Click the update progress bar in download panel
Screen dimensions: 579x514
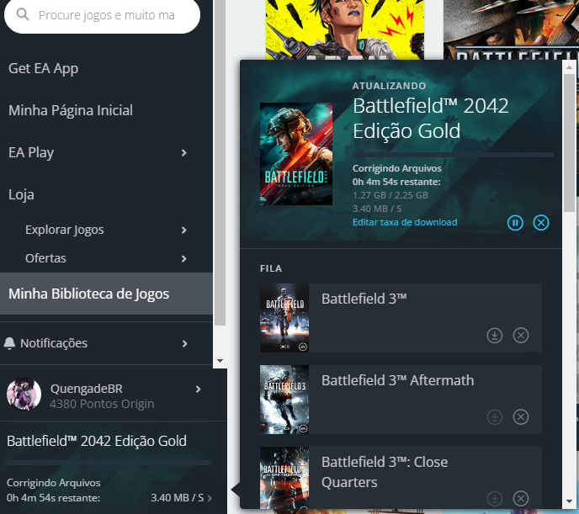point(454,155)
